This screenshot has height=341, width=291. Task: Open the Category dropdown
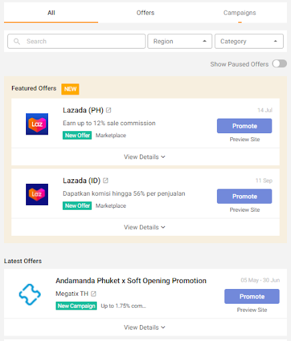(249, 41)
